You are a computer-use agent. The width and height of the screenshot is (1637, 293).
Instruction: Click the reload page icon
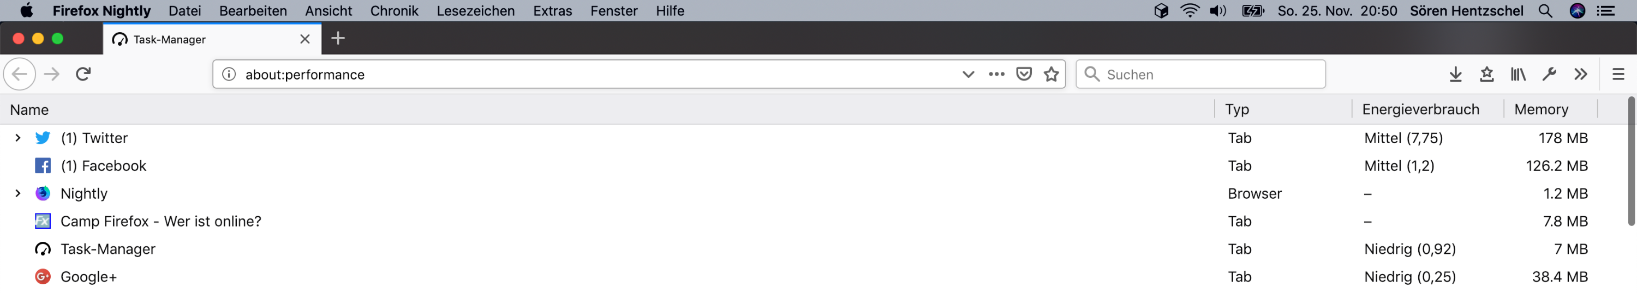point(83,74)
